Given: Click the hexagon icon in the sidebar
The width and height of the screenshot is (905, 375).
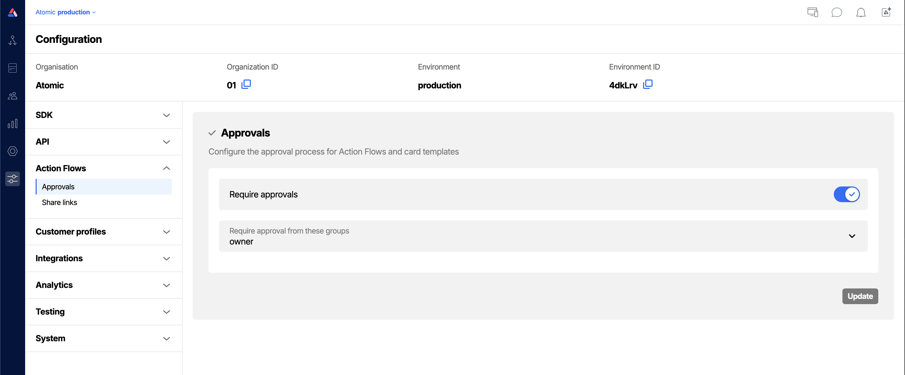Looking at the screenshot, I should 12,151.
